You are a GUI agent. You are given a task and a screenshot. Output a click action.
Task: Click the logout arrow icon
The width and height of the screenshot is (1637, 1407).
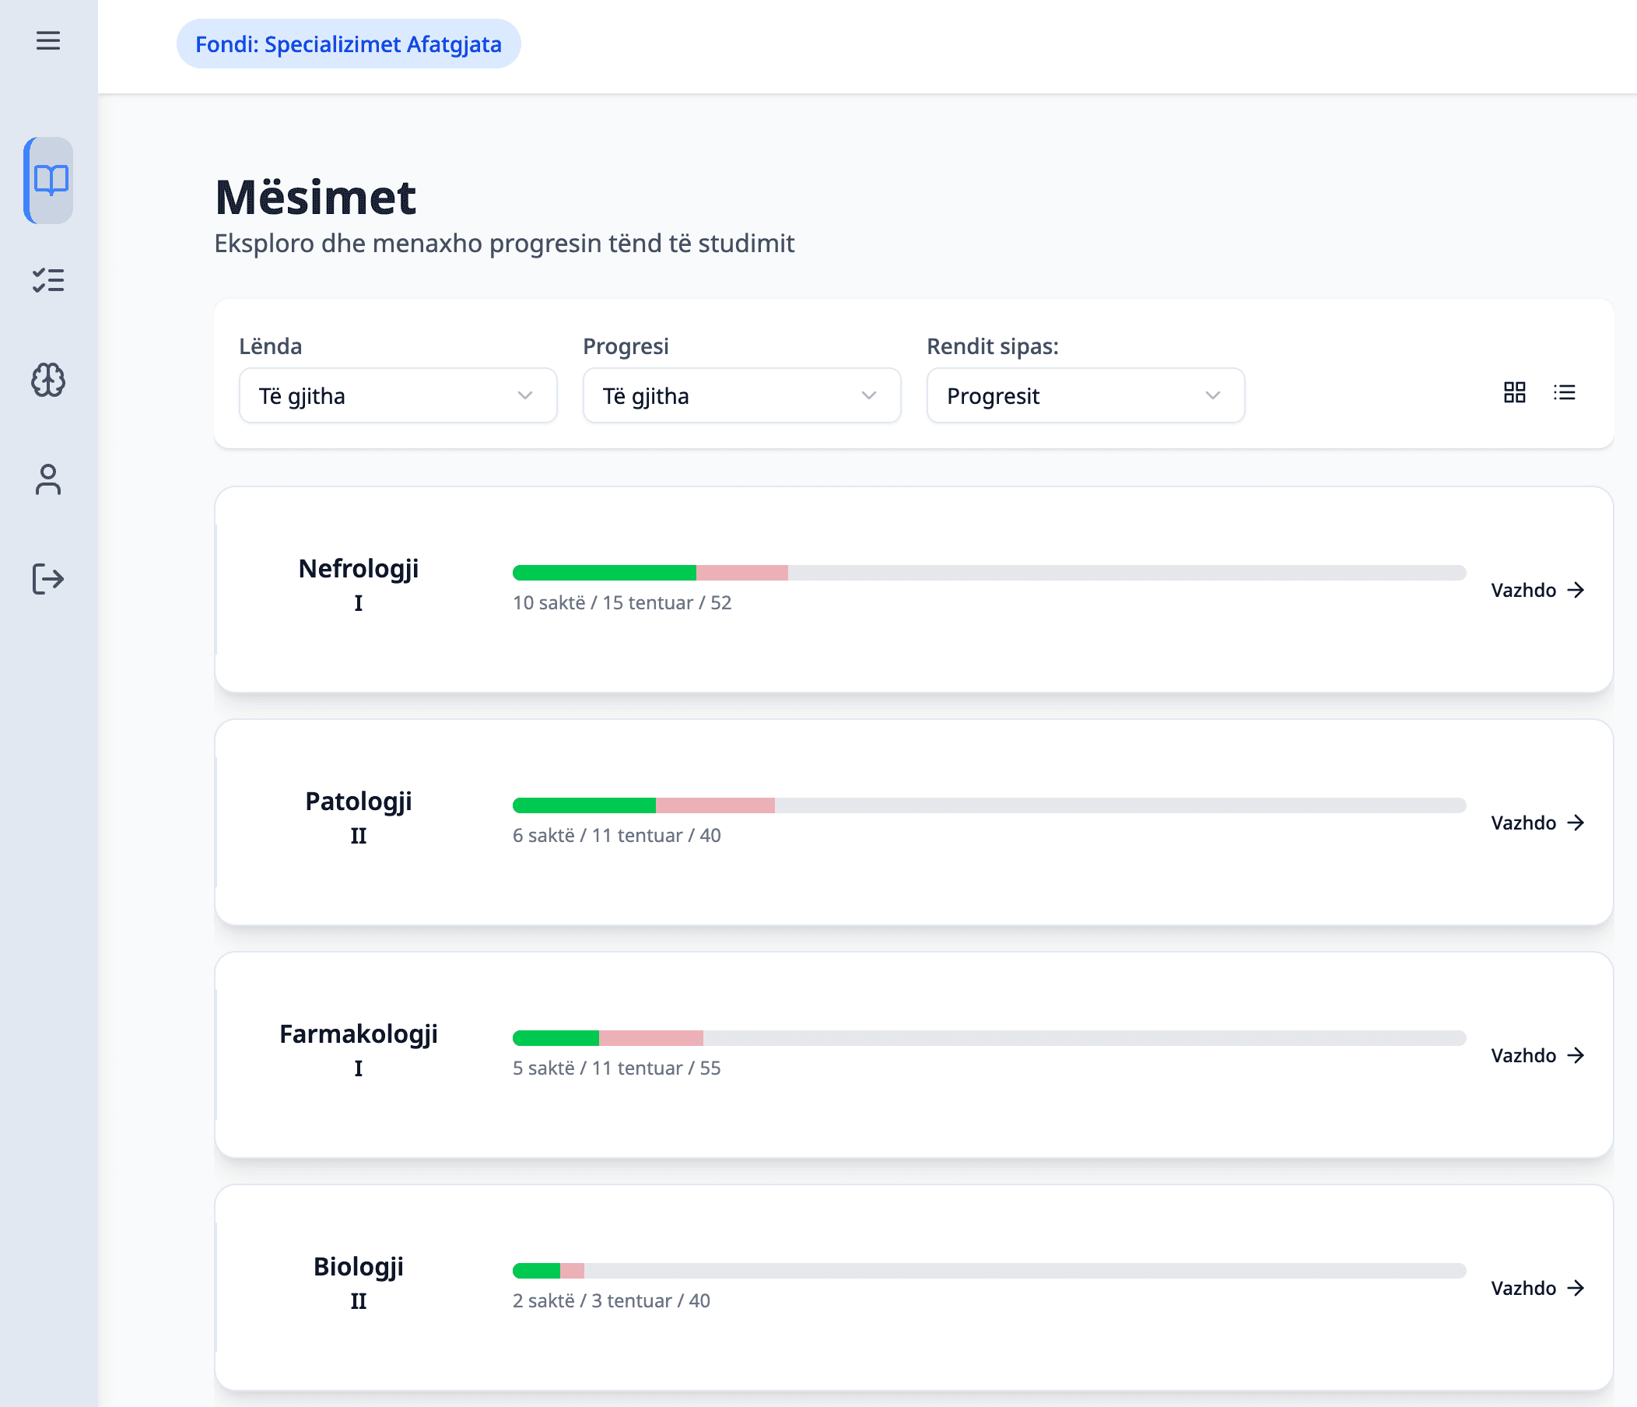pyautogui.click(x=48, y=579)
